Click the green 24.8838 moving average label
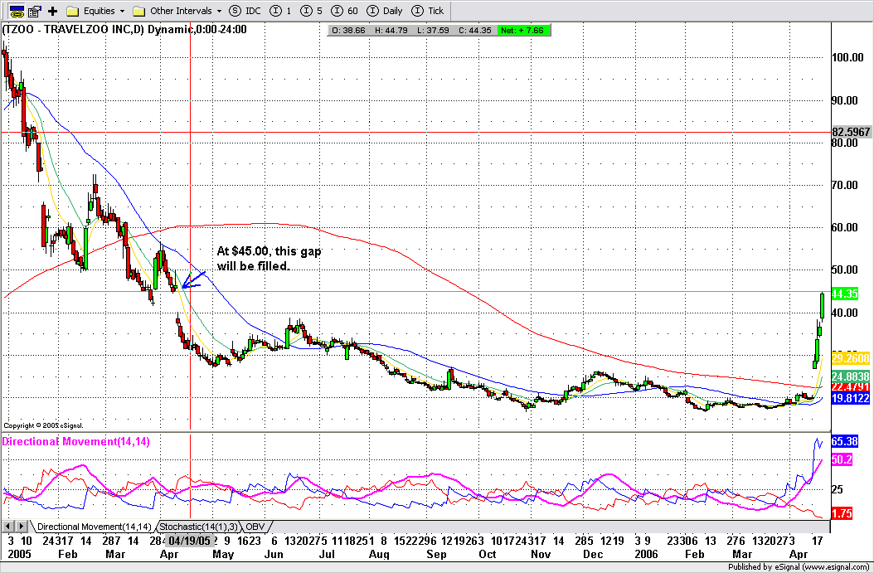 (x=851, y=376)
